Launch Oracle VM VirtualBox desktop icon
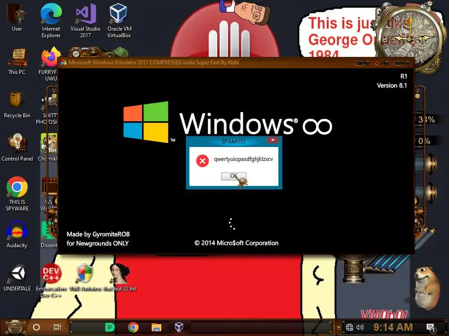Screen dimensions: 449x336 tap(119, 20)
